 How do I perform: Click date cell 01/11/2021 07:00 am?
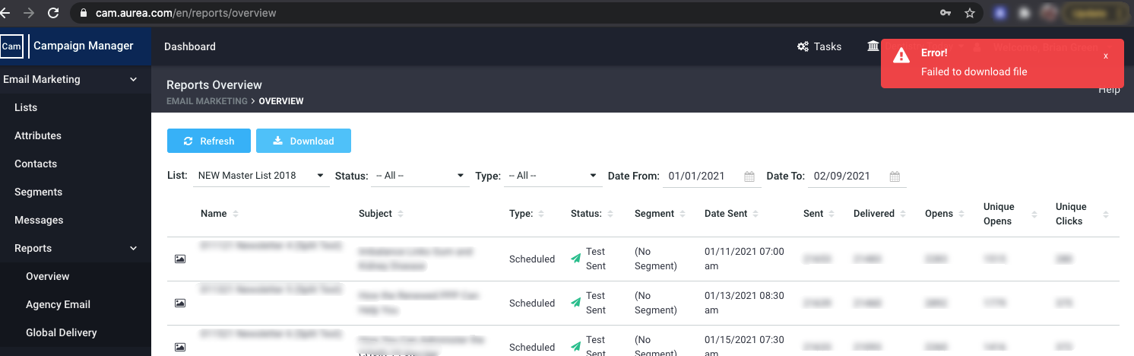[x=744, y=259]
